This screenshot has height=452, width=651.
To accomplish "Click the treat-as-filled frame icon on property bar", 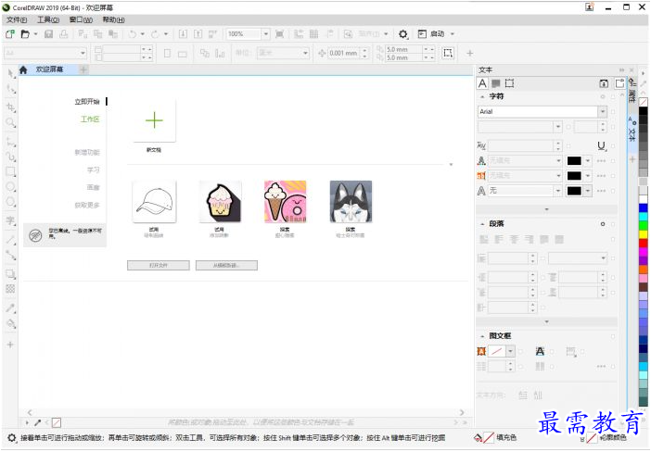I will 448,53.
